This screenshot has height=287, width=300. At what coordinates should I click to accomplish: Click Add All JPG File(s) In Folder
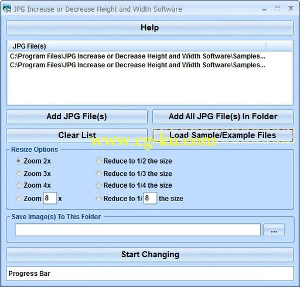click(223, 117)
